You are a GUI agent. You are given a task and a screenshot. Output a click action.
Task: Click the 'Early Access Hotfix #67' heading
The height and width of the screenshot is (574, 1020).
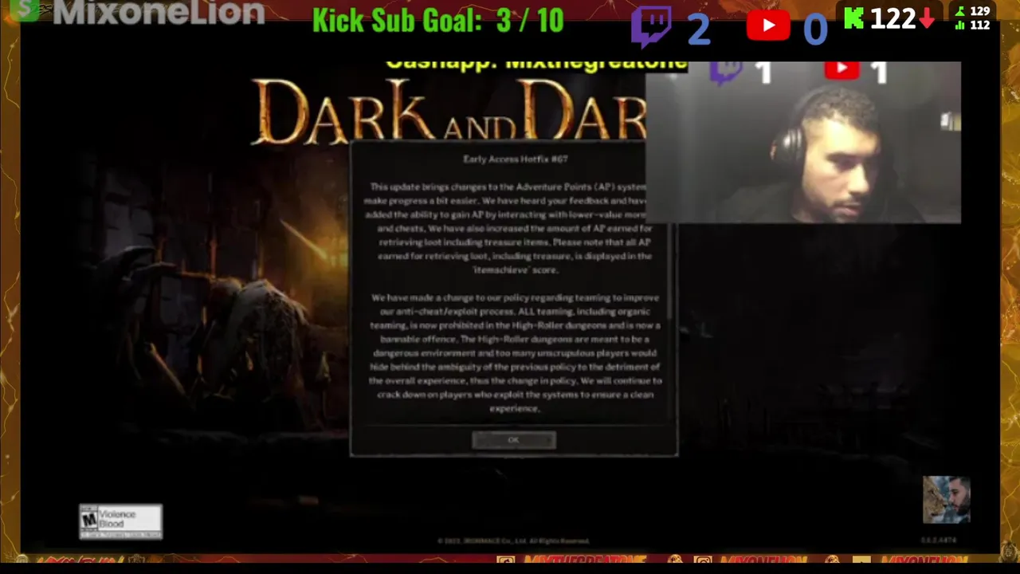click(x=515, y=159)
